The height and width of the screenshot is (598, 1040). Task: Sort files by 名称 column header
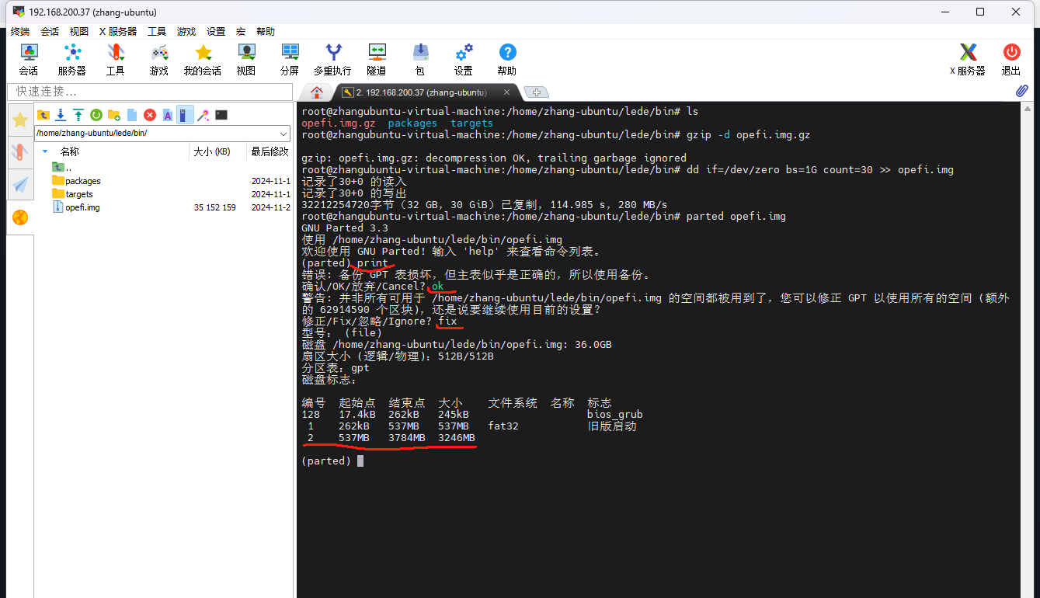(113, 151)
